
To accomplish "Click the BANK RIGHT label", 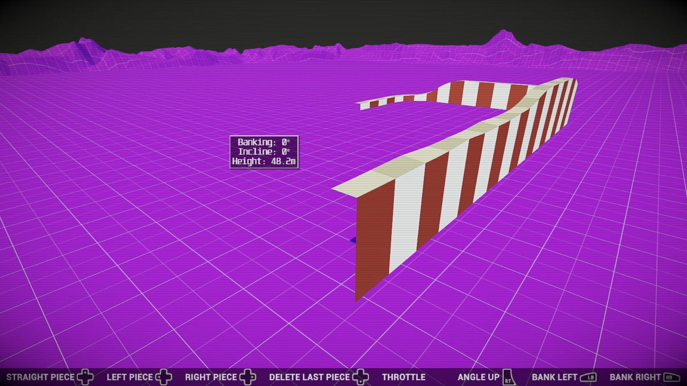I will [635, 377].
